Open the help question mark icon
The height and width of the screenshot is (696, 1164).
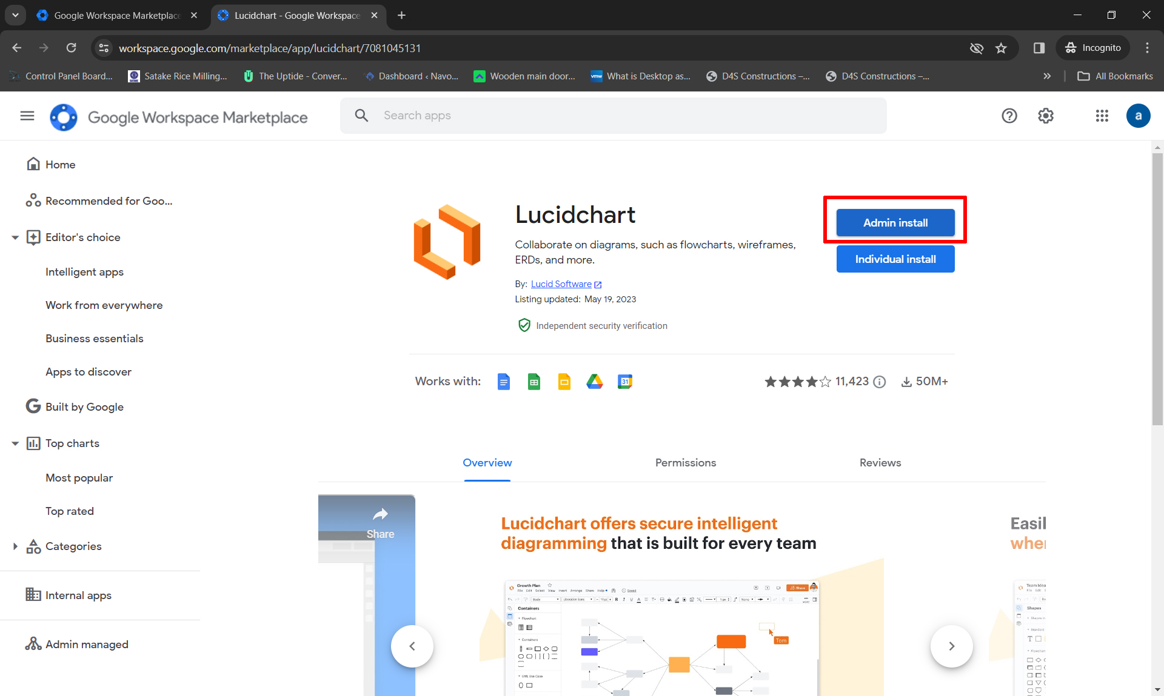pos(1009,116)
